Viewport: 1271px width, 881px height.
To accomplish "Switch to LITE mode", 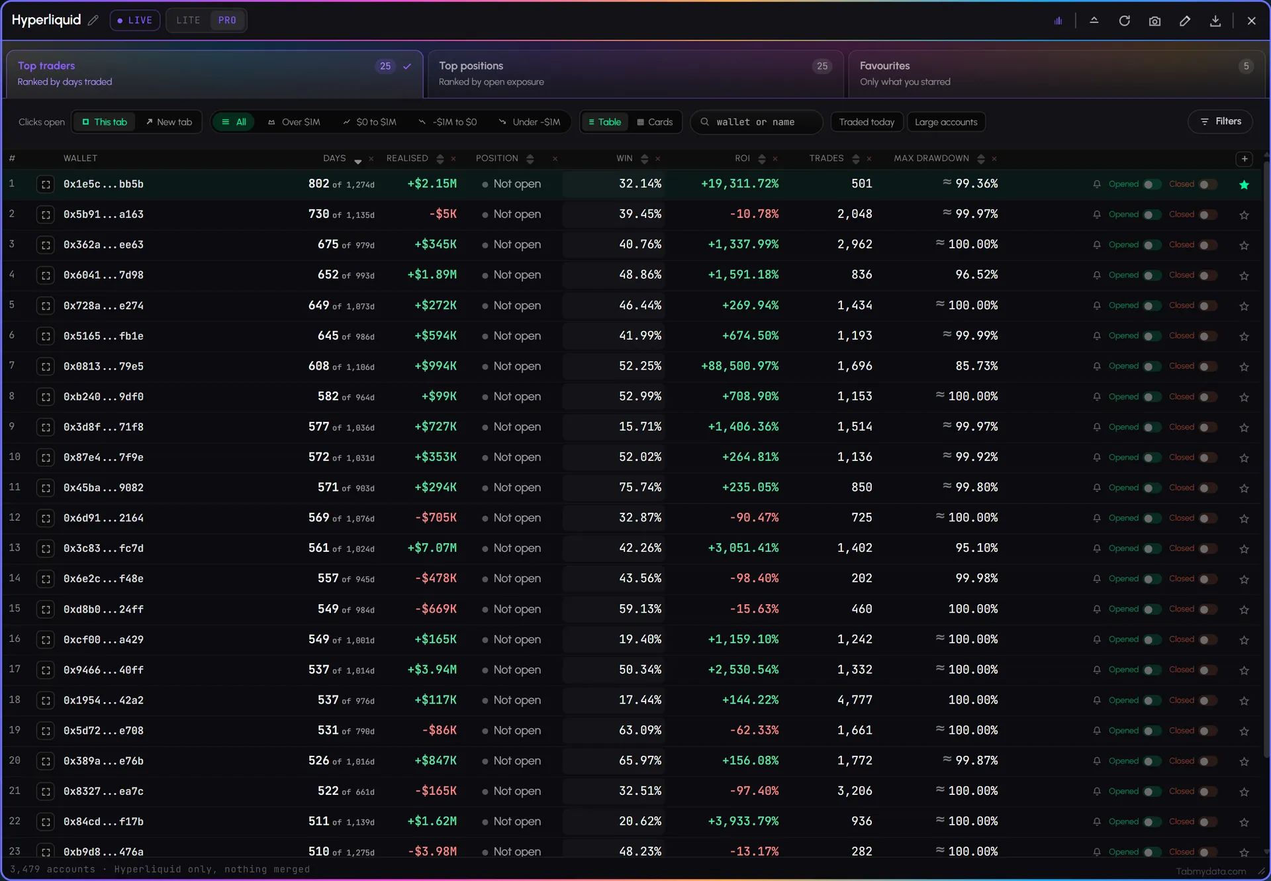I will 188,21.
